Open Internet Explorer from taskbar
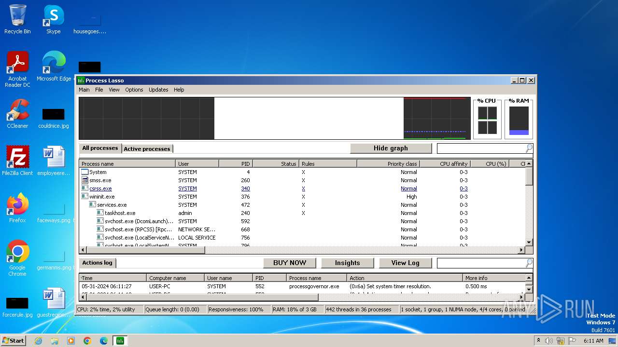 (38, 341)
